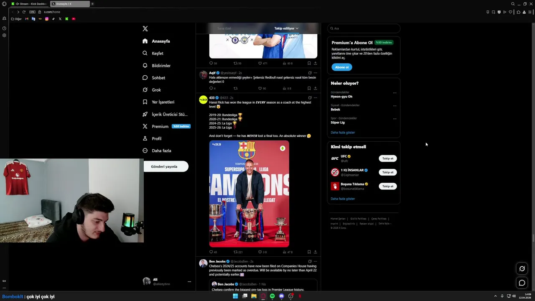Open the UFC profile avatar
This screenshot has width=535, height=301.
pos(335,158)
